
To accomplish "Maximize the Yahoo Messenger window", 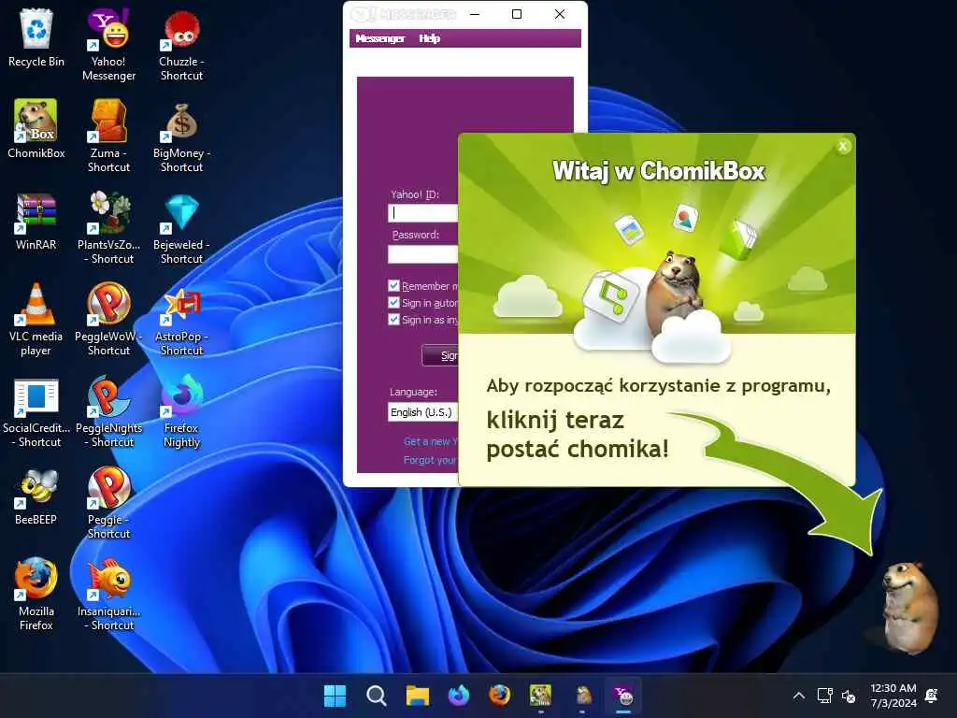I will [x=516, y=14].
